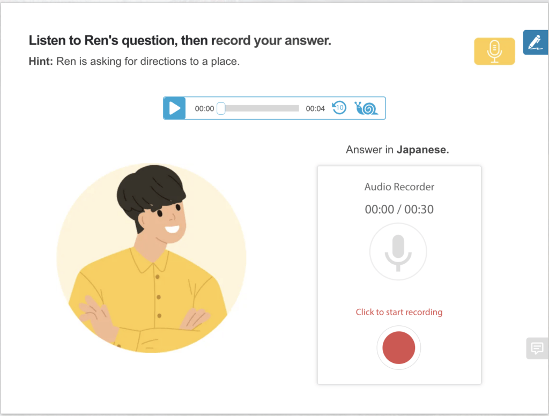The height and width of the screenshot is (416, 549).
Task: Play Ren's question audio
Action: click(x=174, y=108)
